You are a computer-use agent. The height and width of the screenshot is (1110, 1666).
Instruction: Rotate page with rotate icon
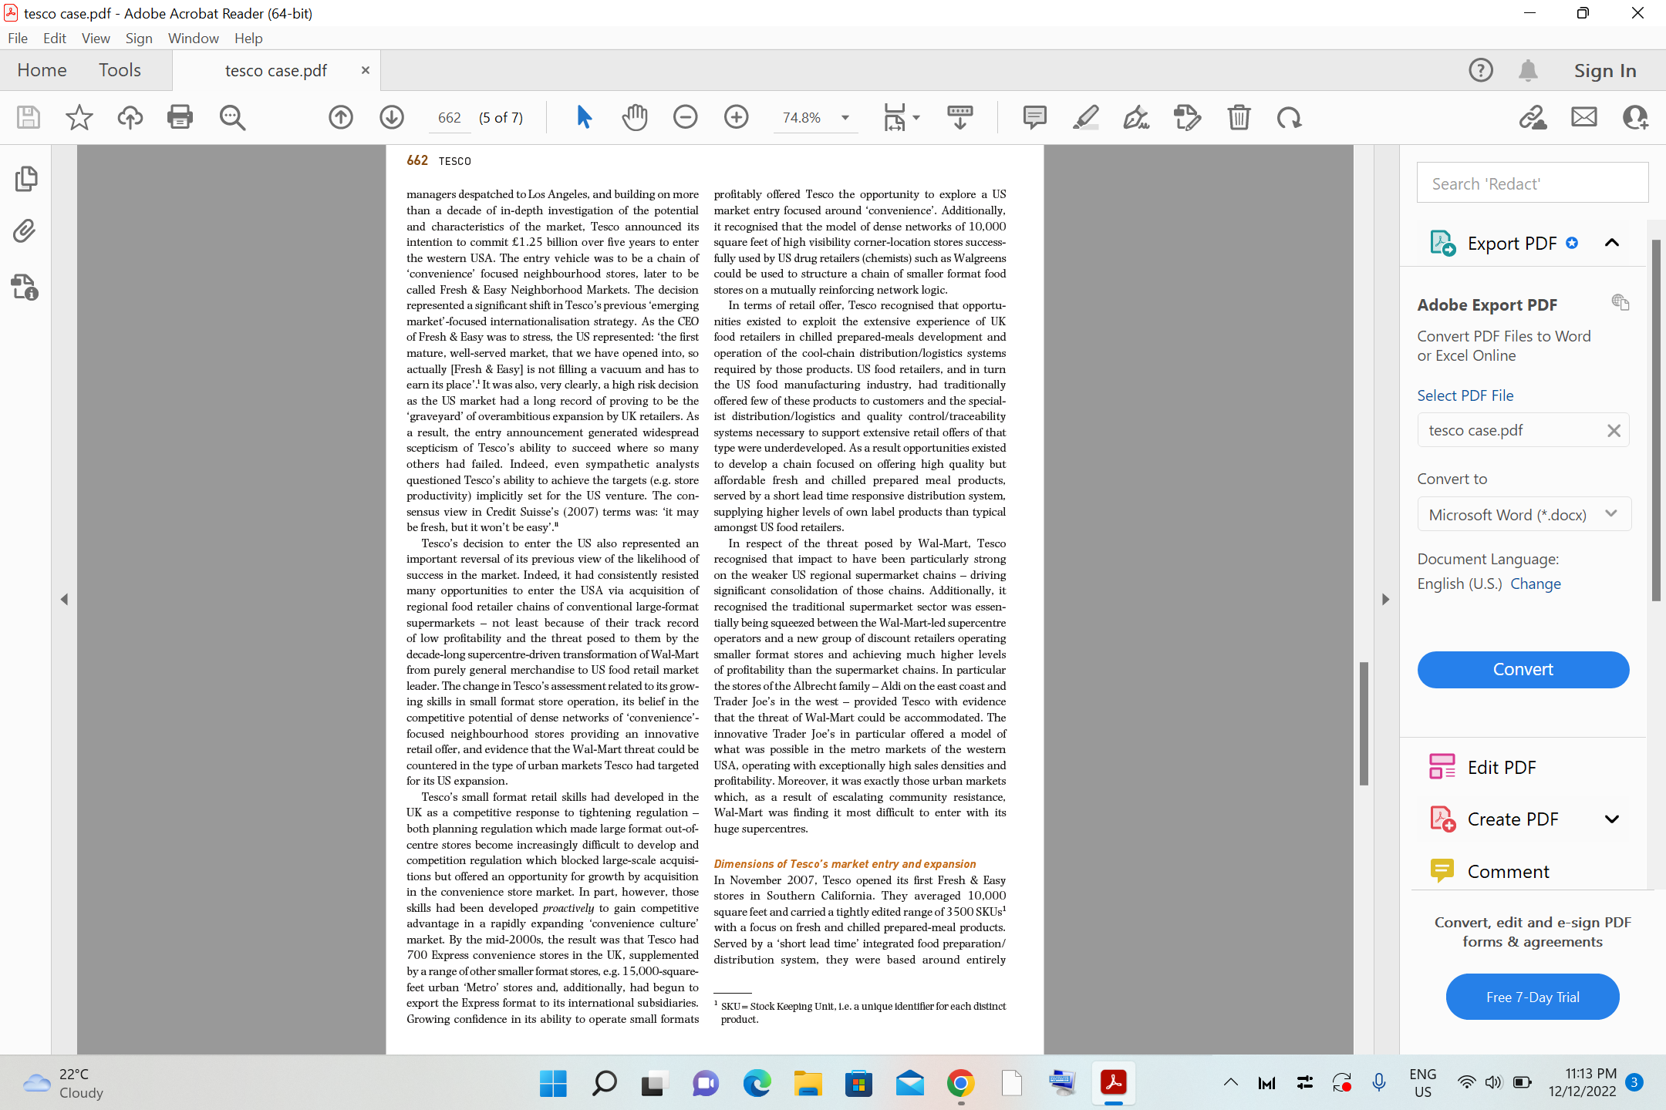click(1289, 117)
